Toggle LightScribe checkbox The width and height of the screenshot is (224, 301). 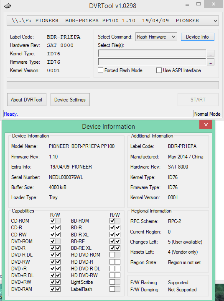112,282
